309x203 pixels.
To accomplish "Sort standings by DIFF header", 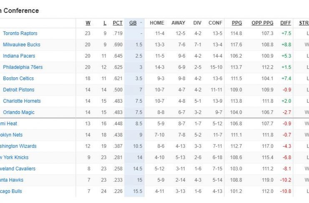I will [x=286, y=23].
